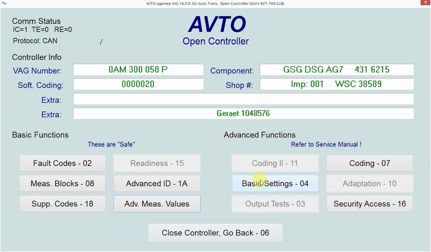Click the Comm Status heading
This screenshot has width=431, height=252.
[36, 21]
